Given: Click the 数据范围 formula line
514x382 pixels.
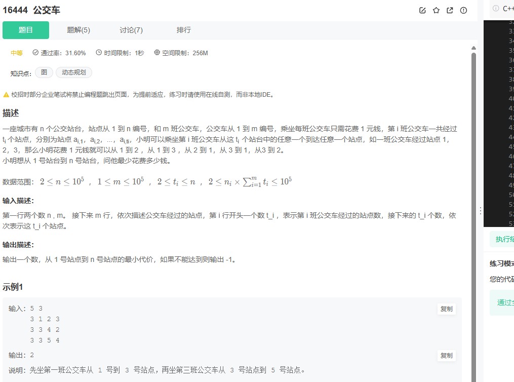Looking at the screenshot, I should 147,182.
